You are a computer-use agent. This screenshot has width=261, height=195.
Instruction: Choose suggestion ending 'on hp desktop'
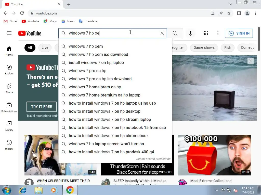[115, 111]
